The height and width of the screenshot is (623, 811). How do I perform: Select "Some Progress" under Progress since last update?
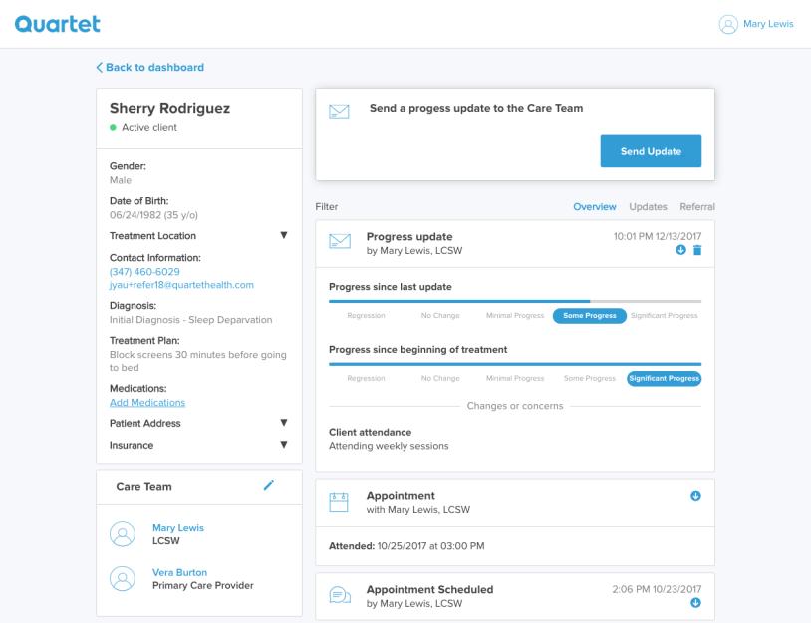coord(589,316)
